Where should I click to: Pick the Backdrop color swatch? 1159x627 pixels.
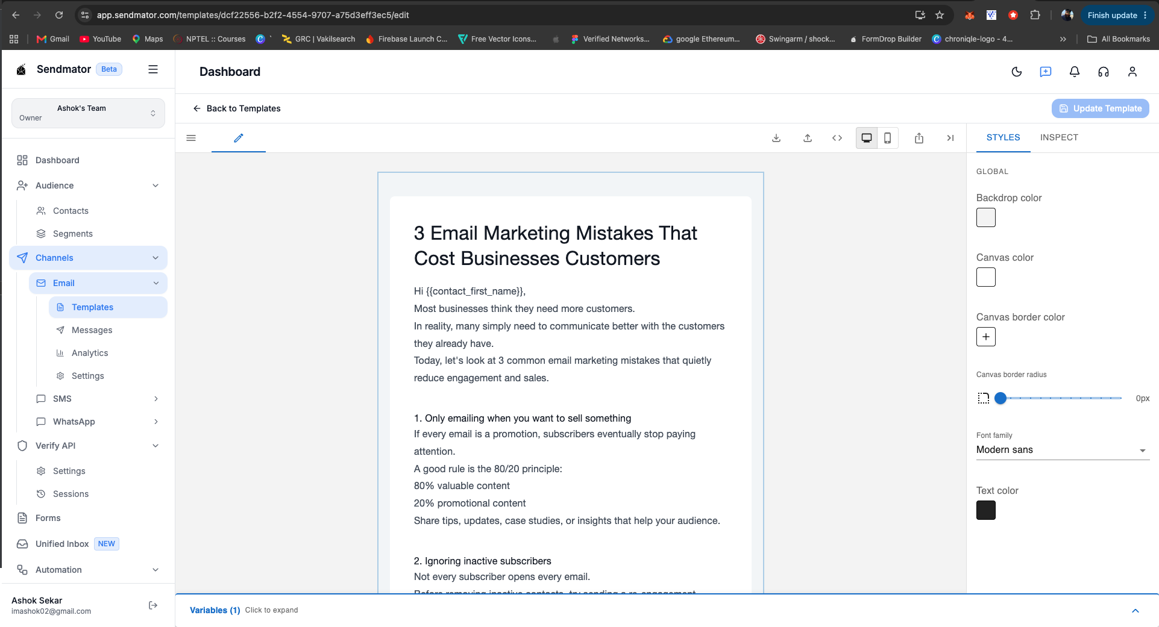tap(986, 217)
